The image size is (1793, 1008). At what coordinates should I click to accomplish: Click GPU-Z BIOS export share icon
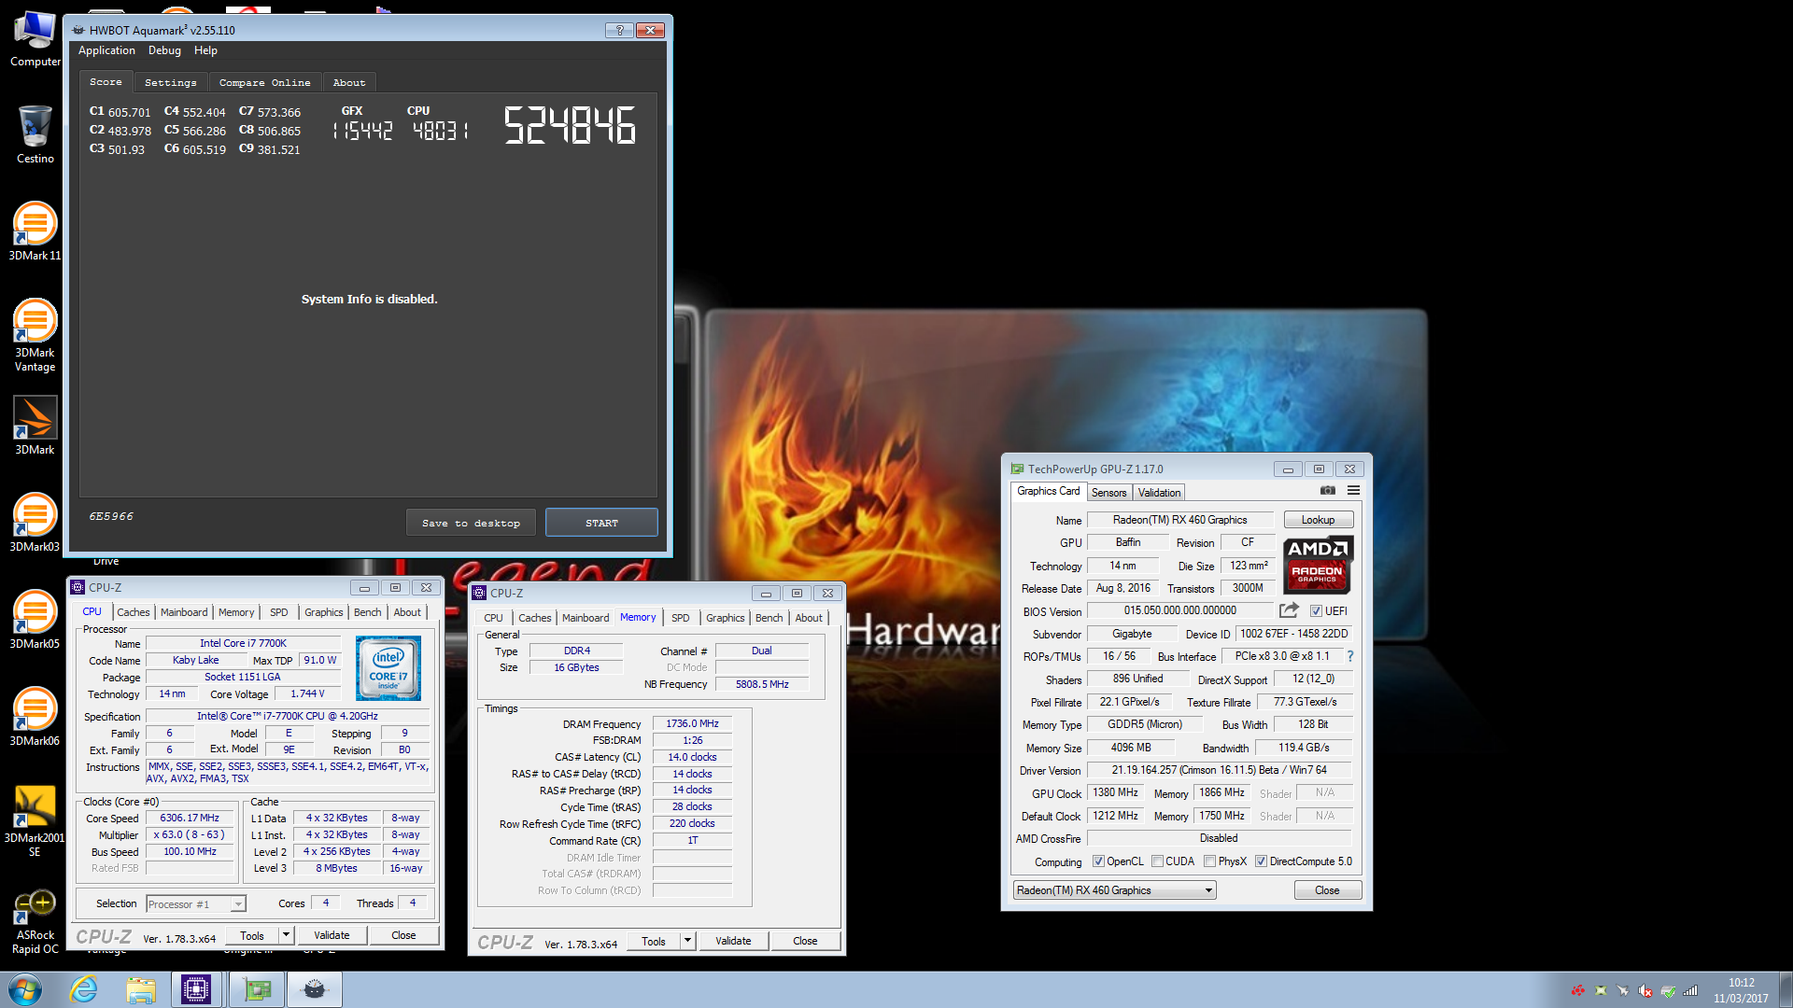1289,610
